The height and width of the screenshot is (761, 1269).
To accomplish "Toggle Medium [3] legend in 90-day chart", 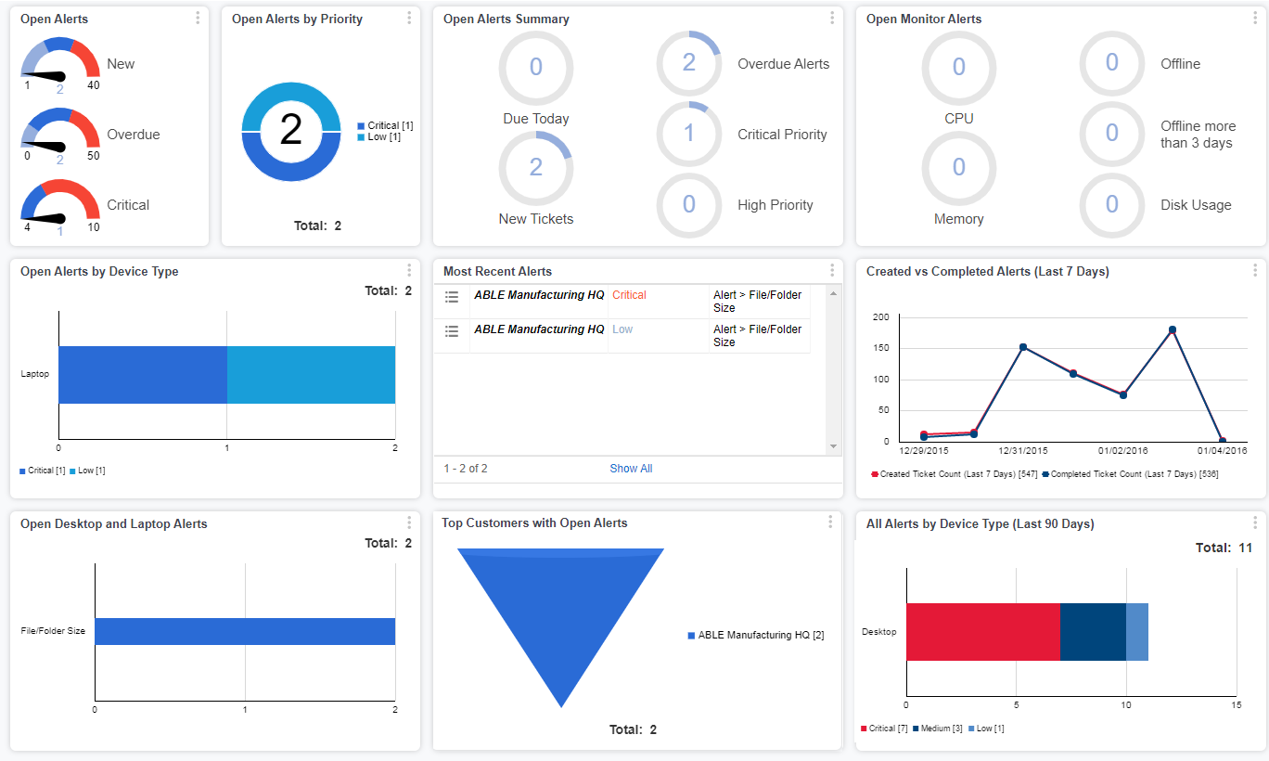I will pos(937,729).
